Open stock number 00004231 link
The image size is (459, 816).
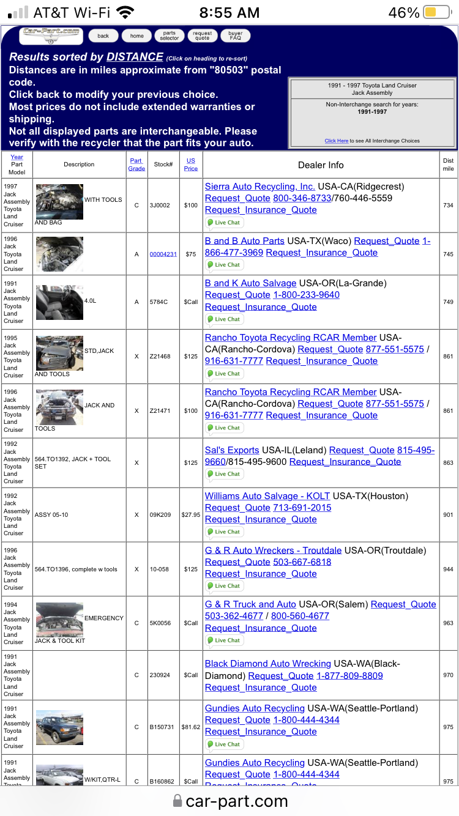tap(163, 254)
